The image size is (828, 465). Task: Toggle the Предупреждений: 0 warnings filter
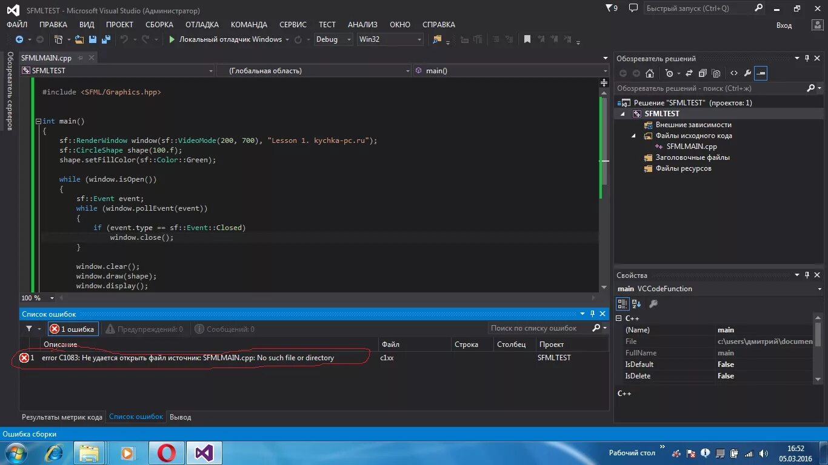coord(144,329)
